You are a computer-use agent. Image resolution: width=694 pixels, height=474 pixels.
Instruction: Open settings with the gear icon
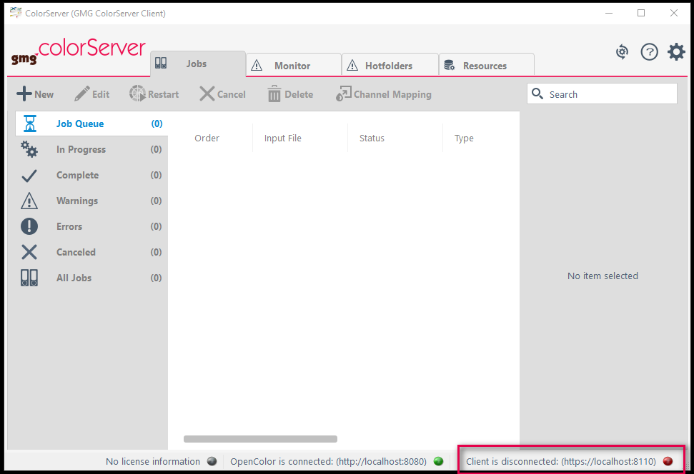coord(676,51)
